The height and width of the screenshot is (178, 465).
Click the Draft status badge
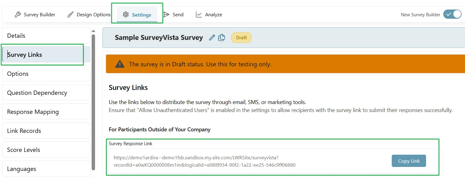coord(241,37)
